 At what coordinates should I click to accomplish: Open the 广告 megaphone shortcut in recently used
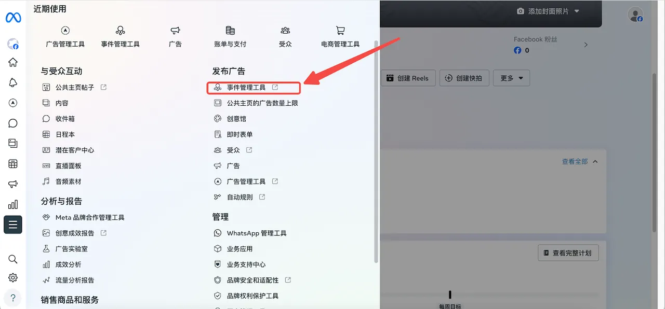(176, 37)
